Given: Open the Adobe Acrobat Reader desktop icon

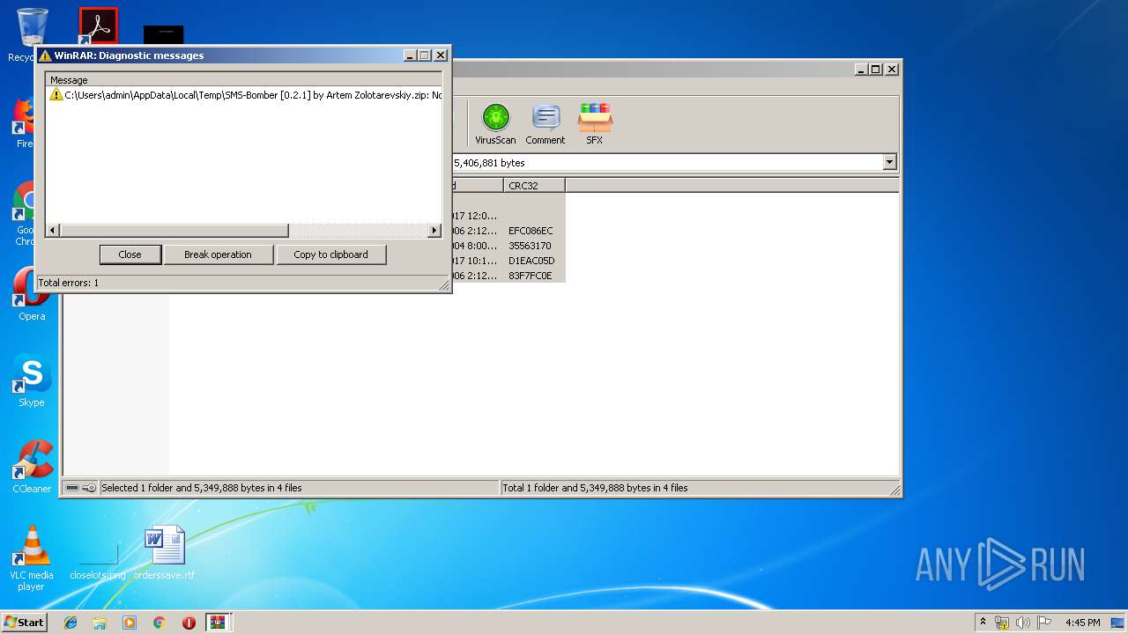Looking at the screenshot, I should tap(98, 26).
